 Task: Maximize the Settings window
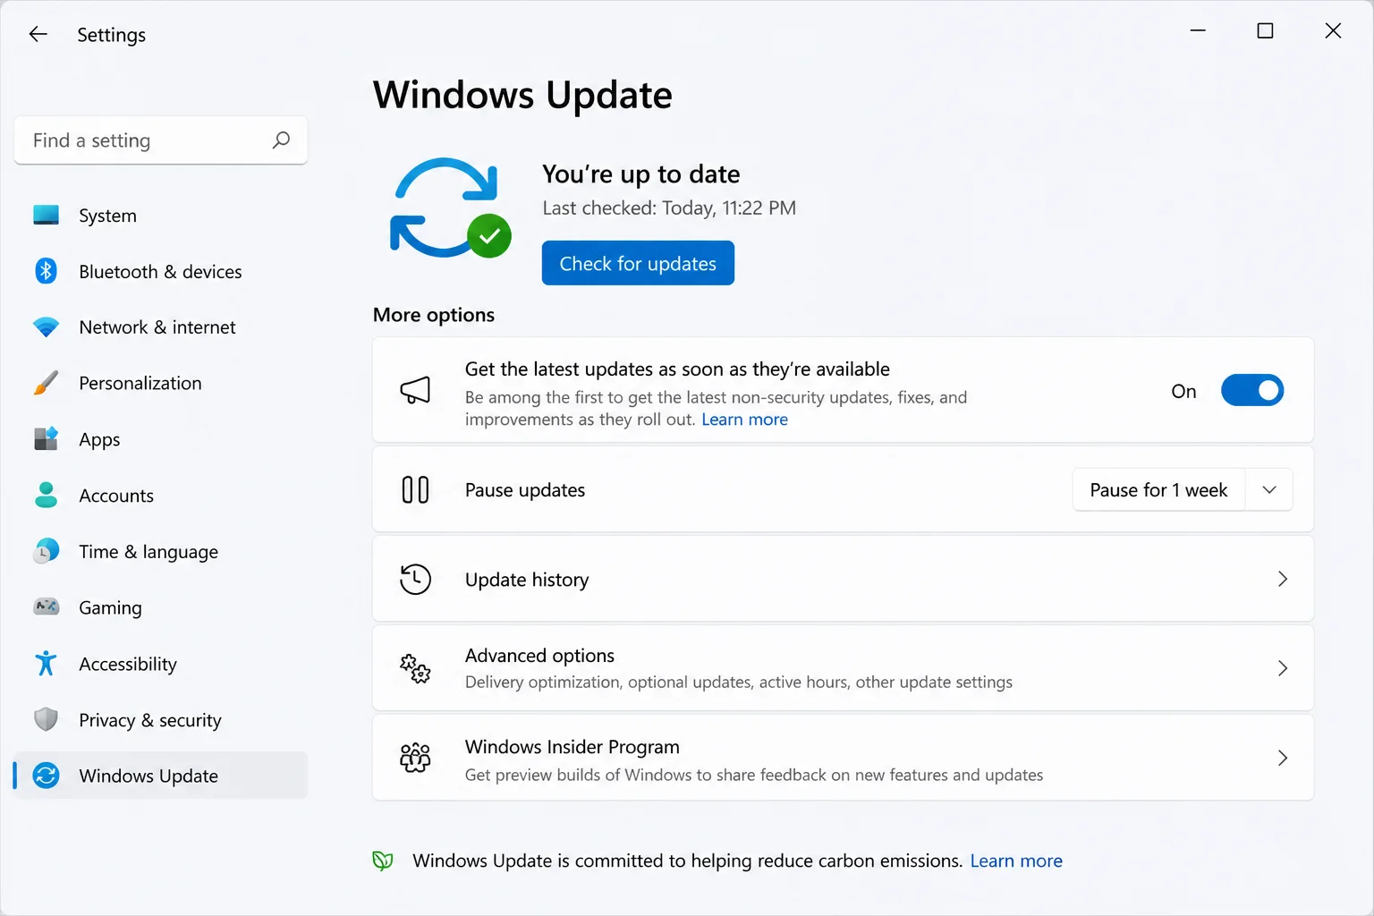click(1265, 30)
